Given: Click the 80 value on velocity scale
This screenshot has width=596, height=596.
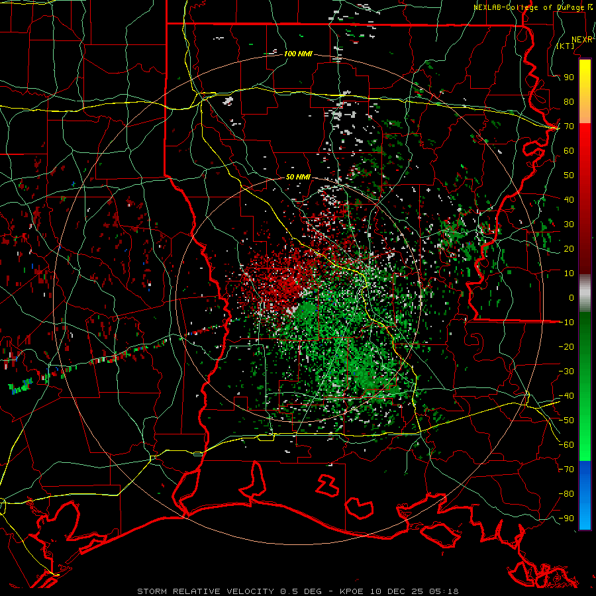Looking at the screenshot, I should pyautogui.click(x=569, y=102).
